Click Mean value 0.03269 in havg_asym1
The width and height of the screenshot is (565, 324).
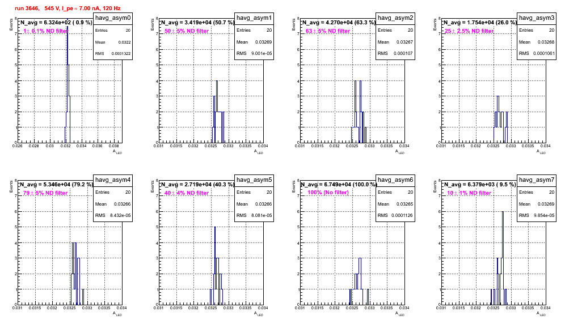point(264,42)
